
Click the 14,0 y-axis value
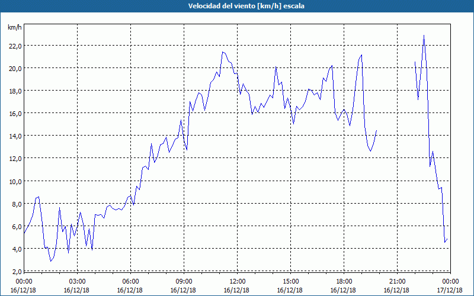(x=15, y=136)
